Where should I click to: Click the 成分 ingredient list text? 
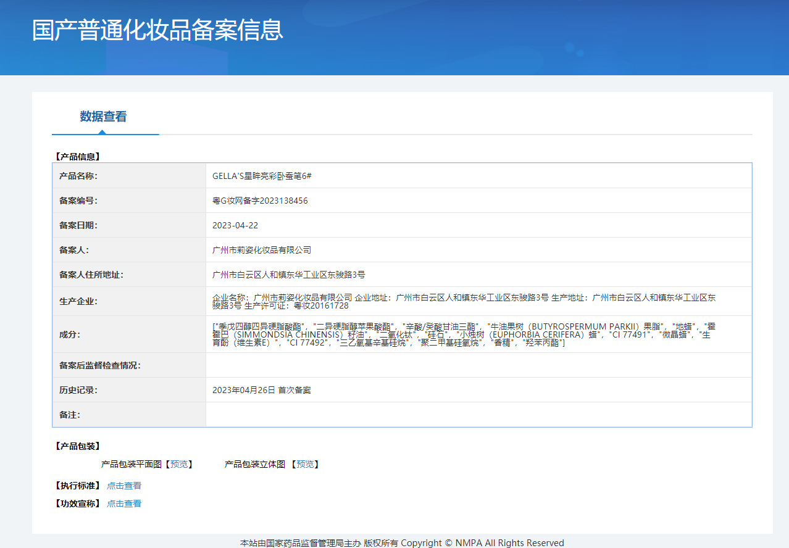click(x=463, y=334)
